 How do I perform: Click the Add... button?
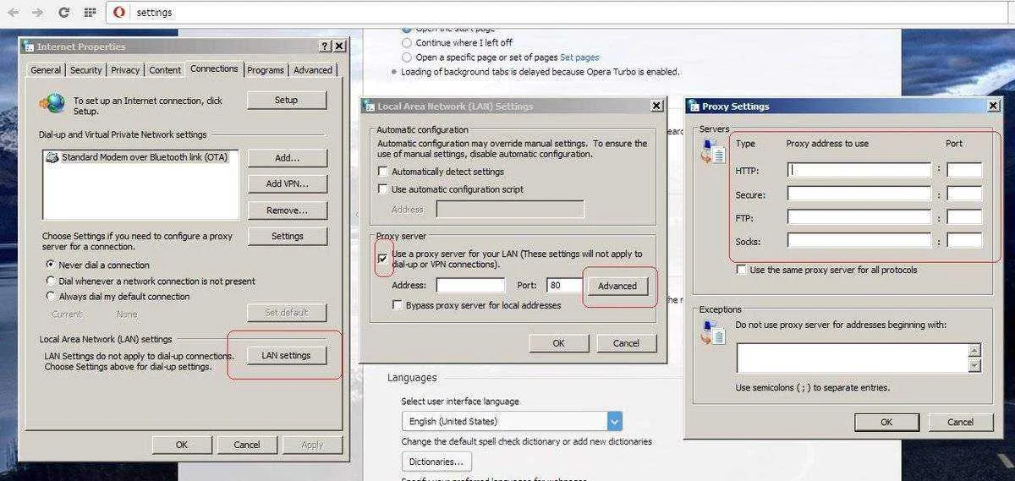coord(287,158)
